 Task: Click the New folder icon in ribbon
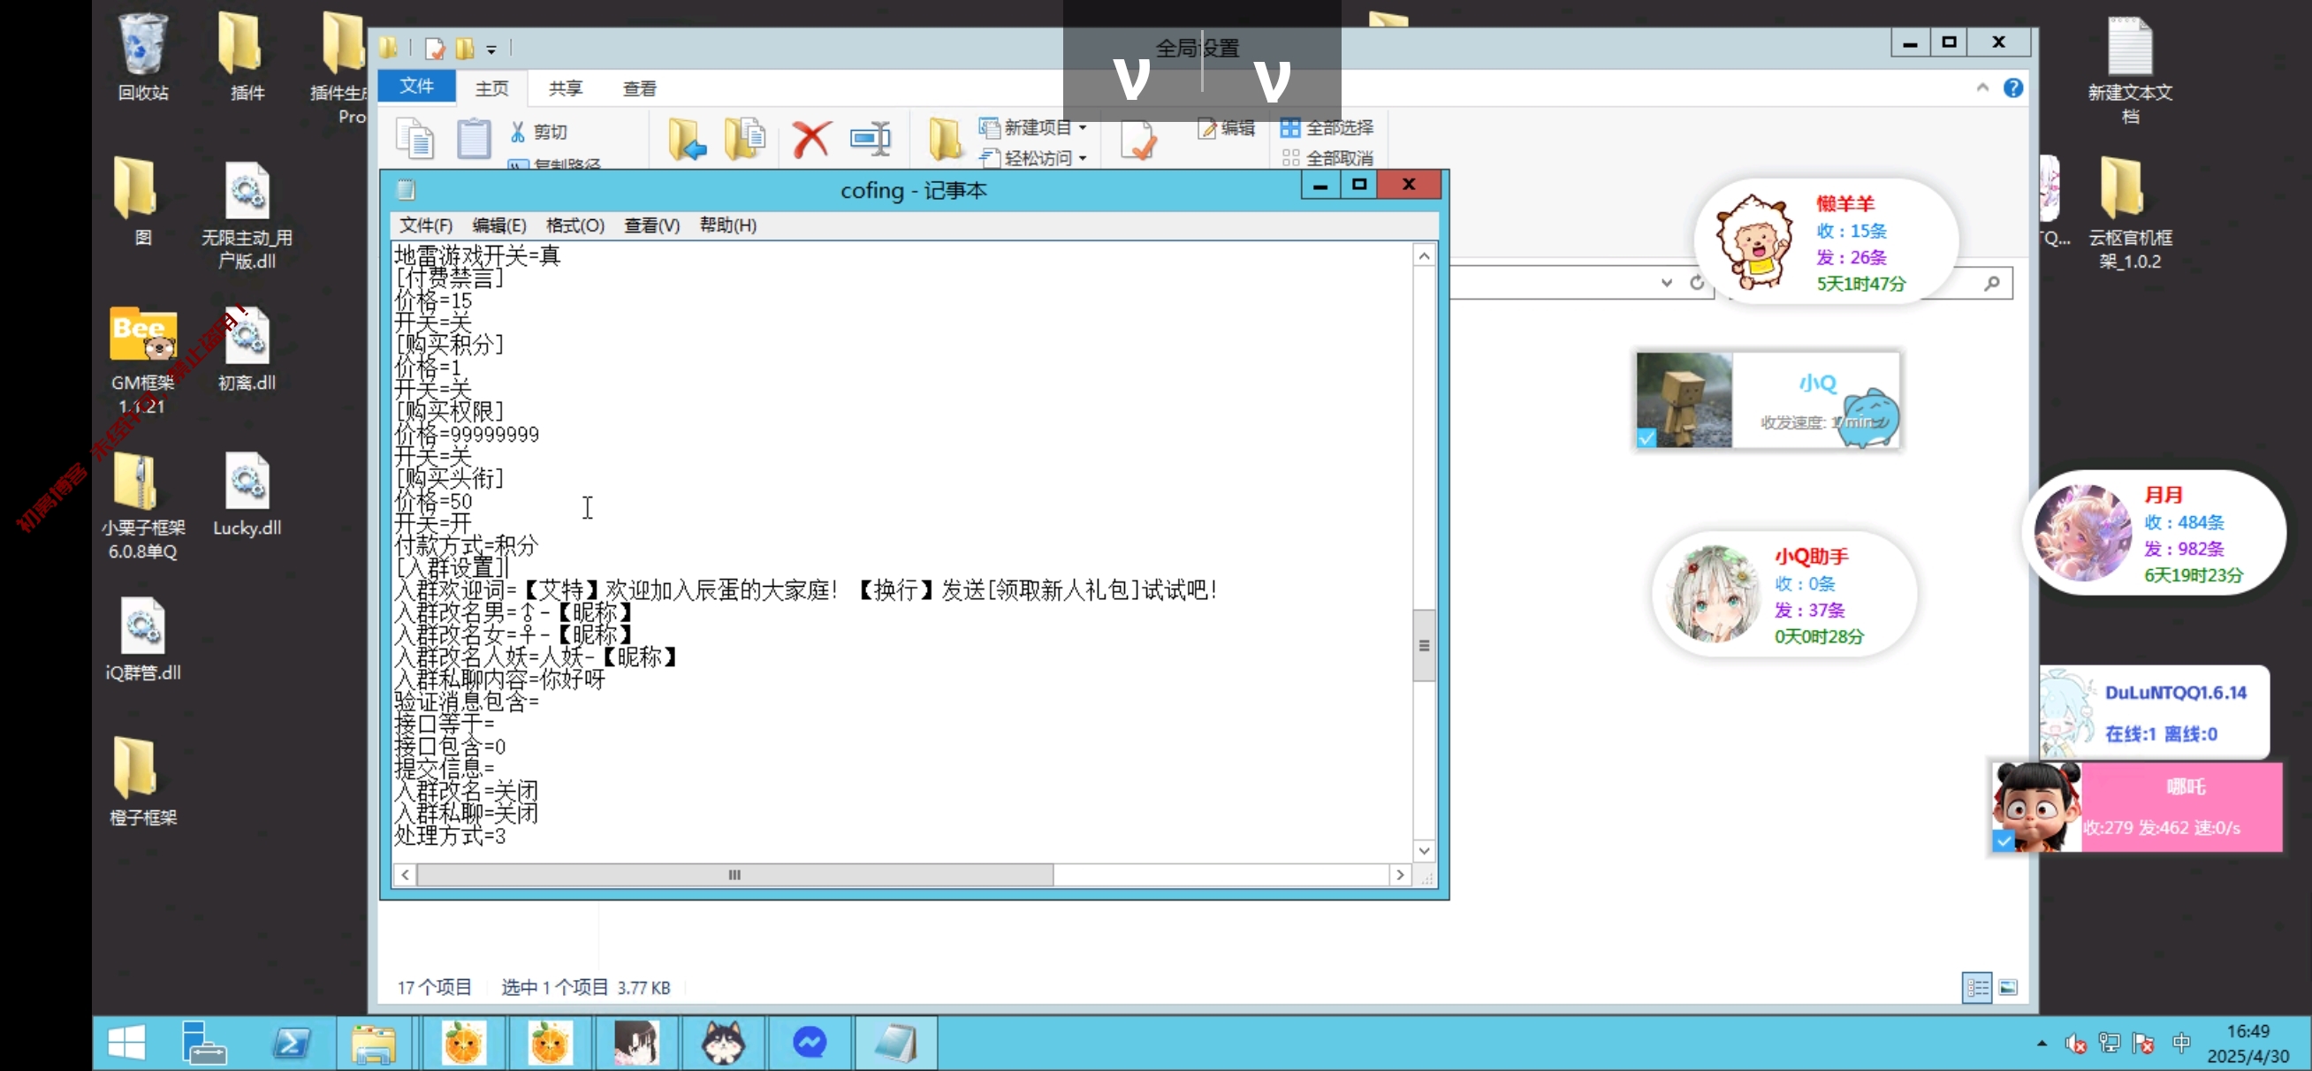point(944,138)
